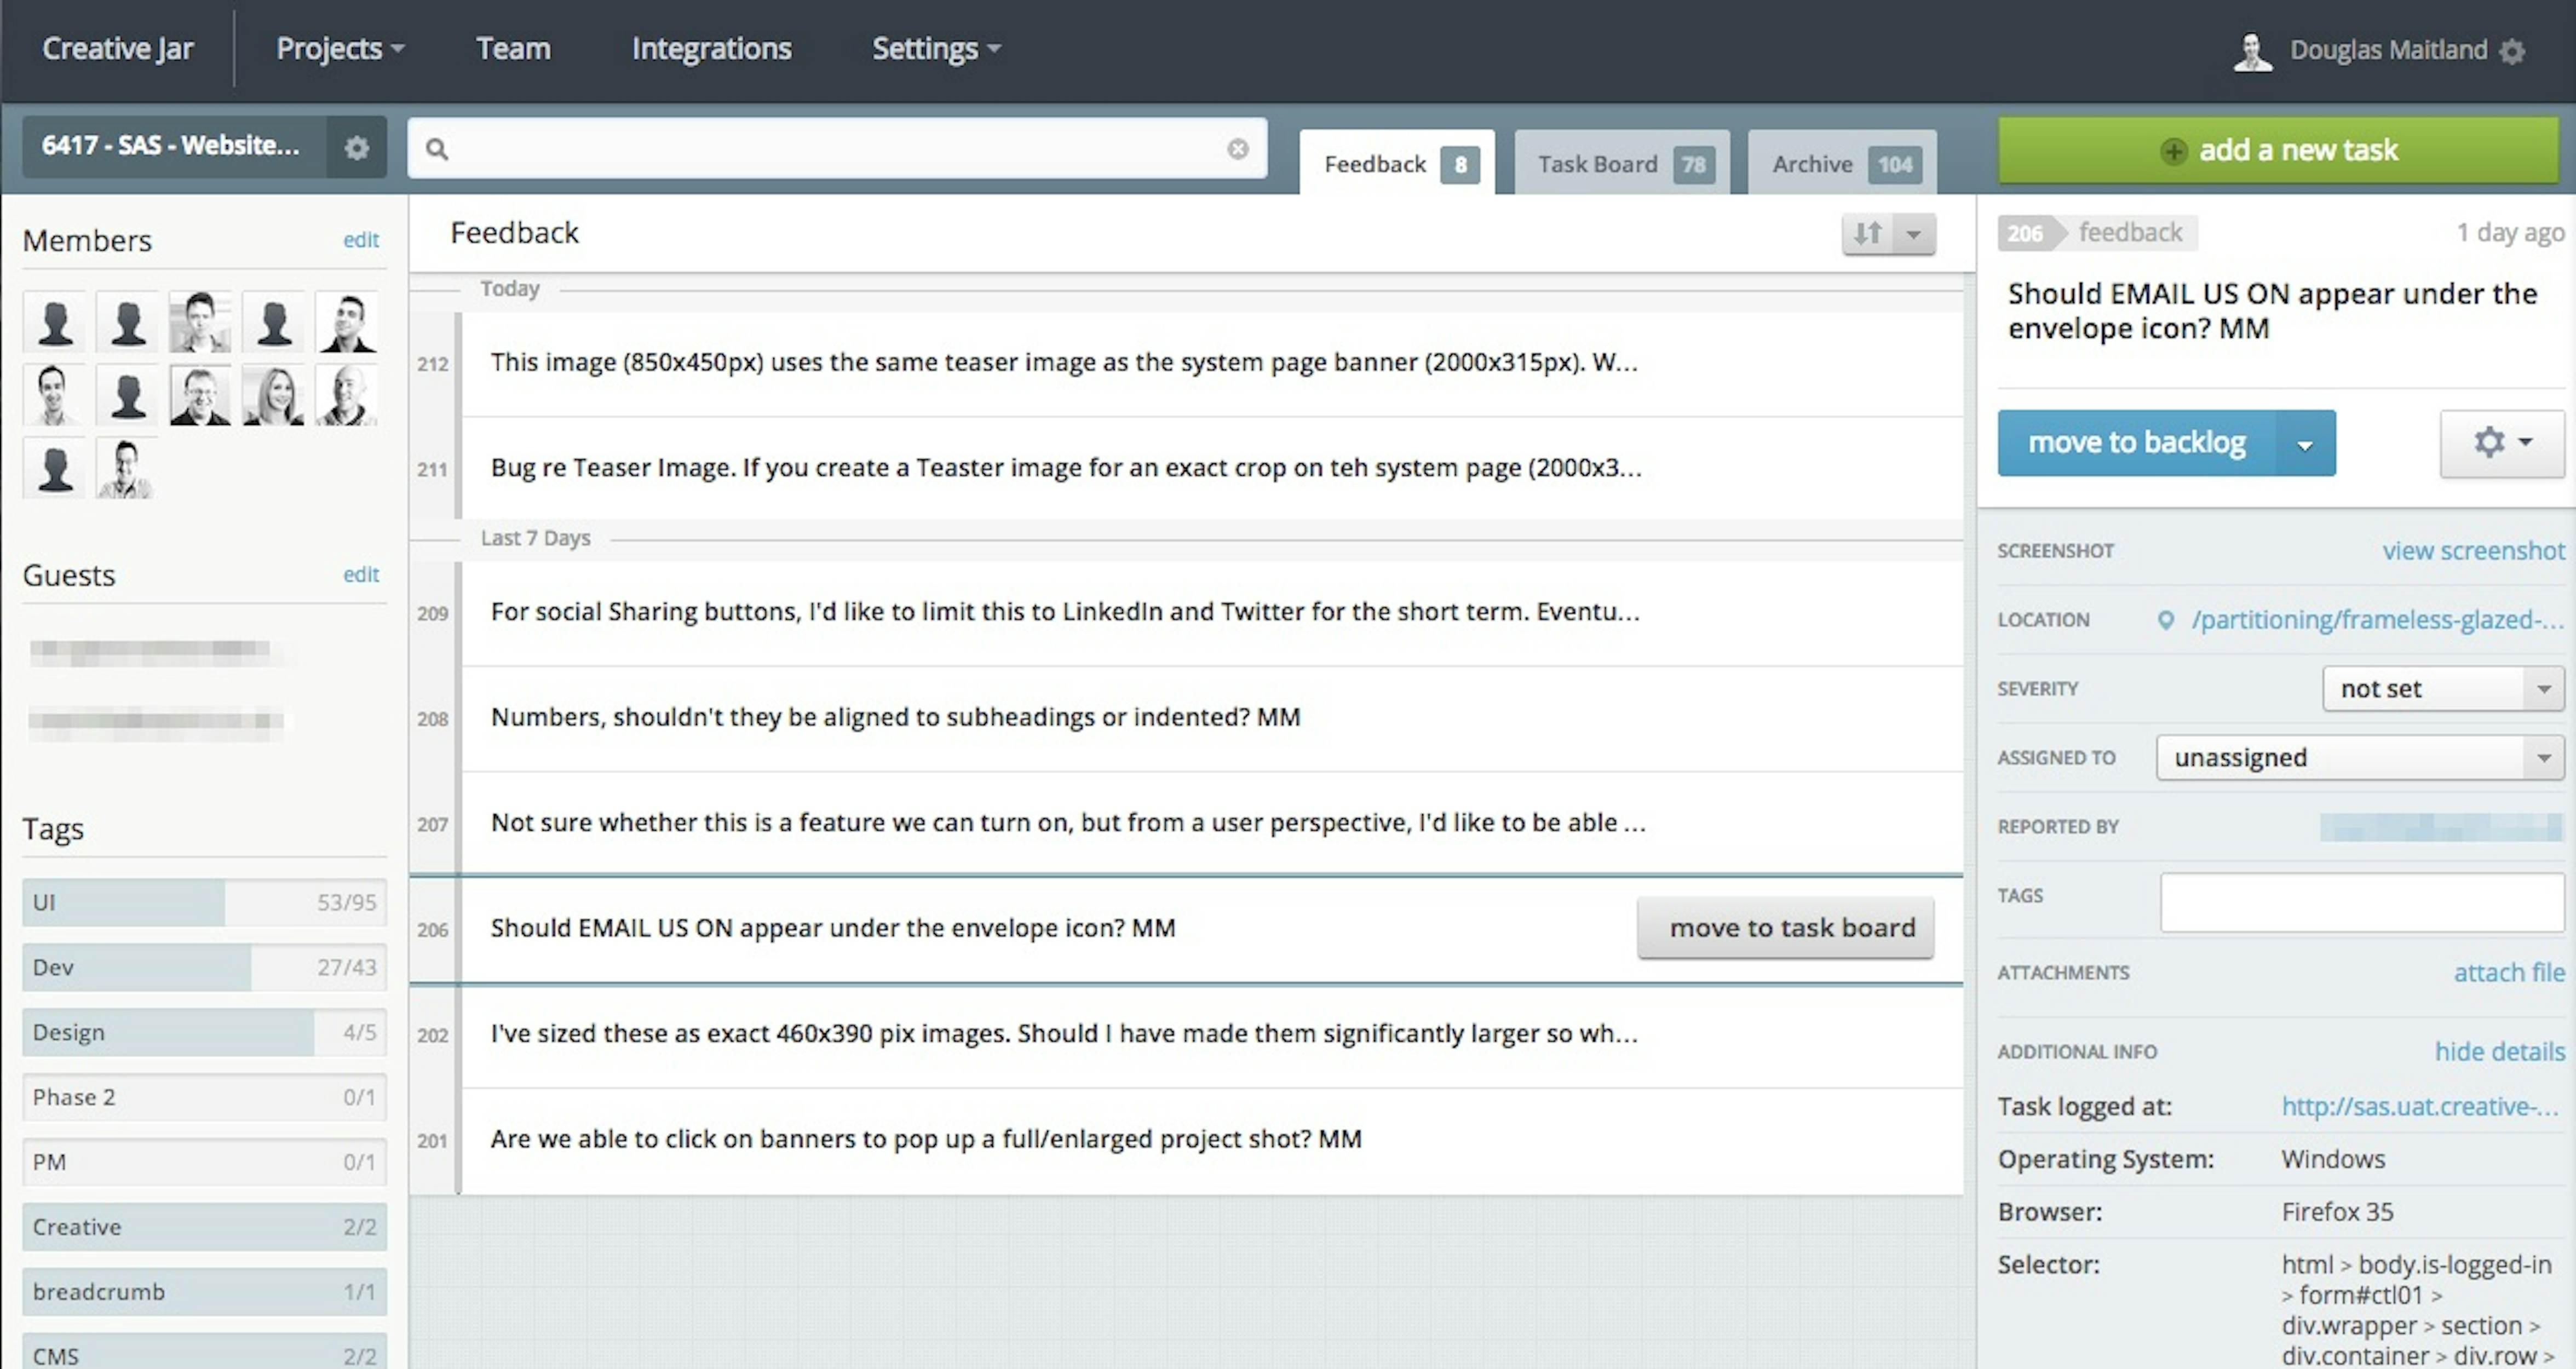Viewport: 2576px width, 1369px height.
Task: Expand the move to backlog arrow
Action: (2304, 444)
